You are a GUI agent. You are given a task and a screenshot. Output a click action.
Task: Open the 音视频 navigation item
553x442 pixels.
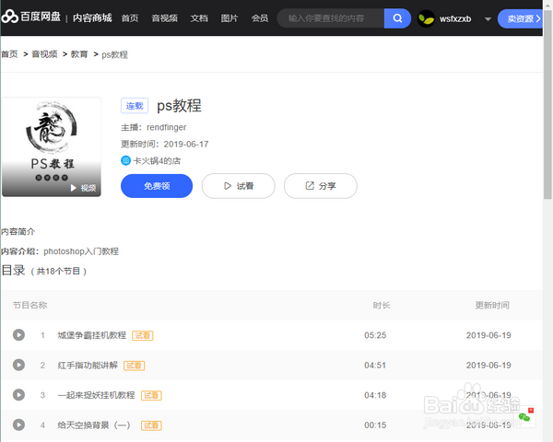[164, 18]
